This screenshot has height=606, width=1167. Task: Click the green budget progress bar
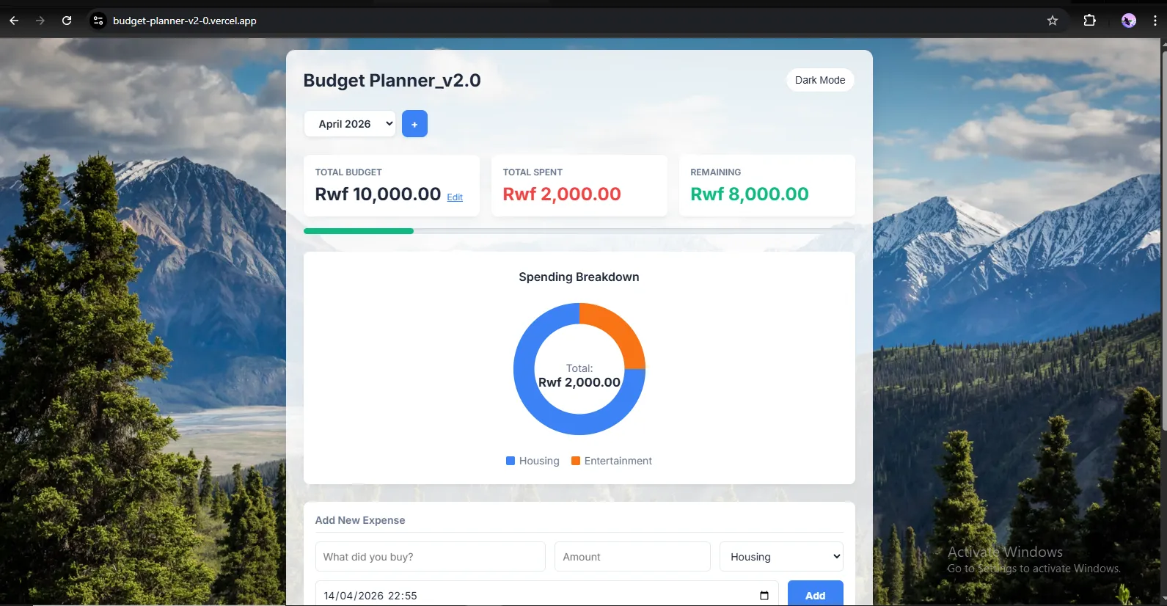pos(359,231)
